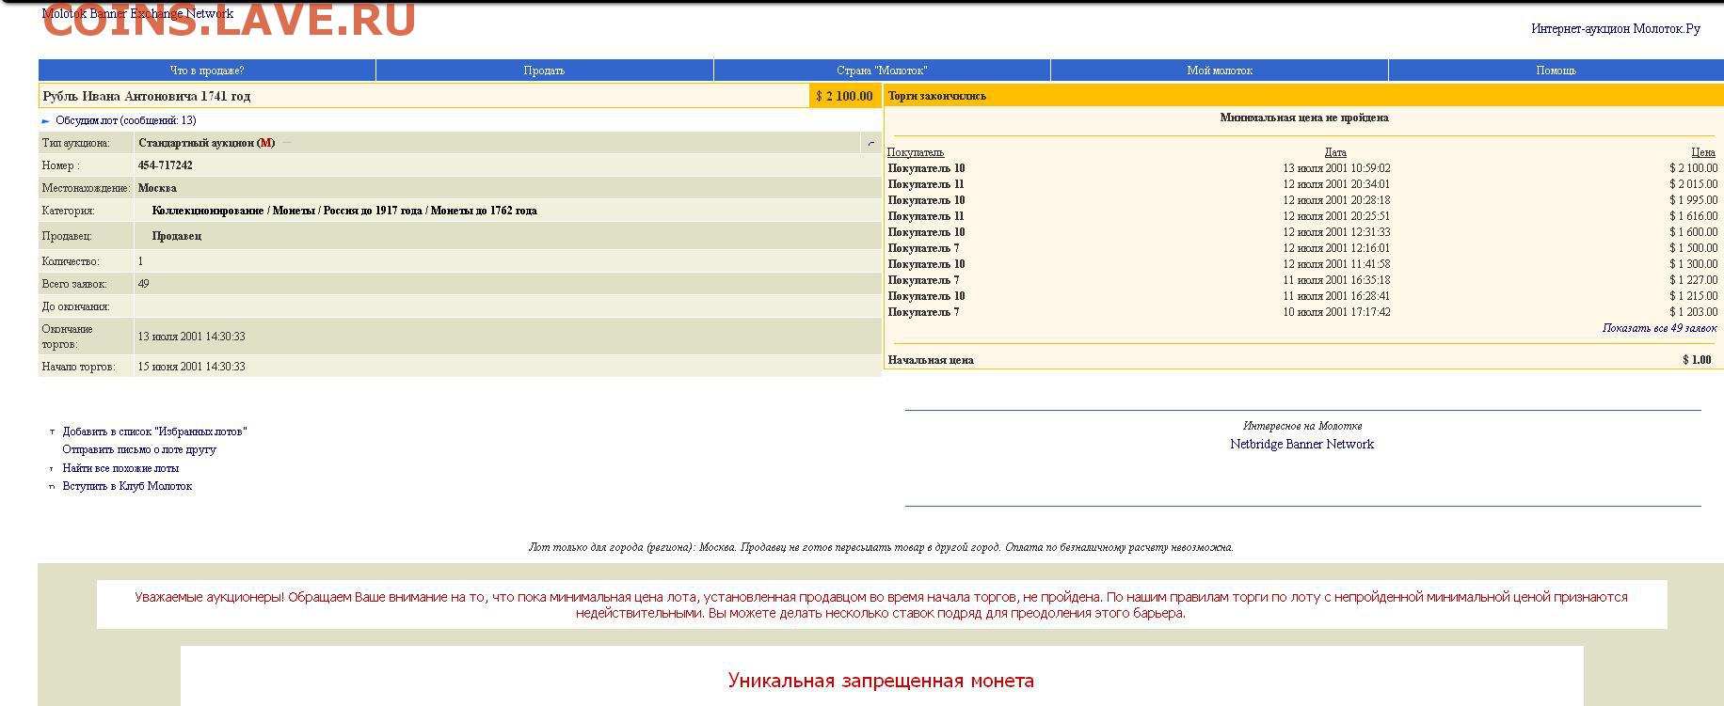1724x706 pixels.
Task: Open the 'Страна "Молоток"' menu item
Action: coord(882,71)
